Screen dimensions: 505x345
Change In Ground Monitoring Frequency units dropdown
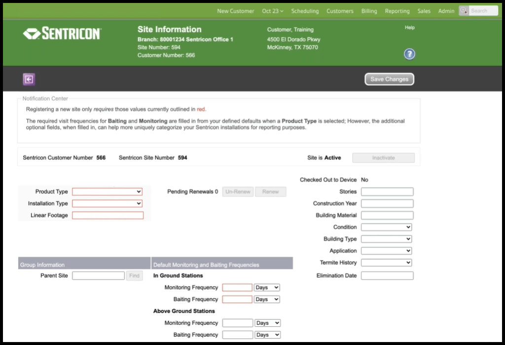[267, 287]
